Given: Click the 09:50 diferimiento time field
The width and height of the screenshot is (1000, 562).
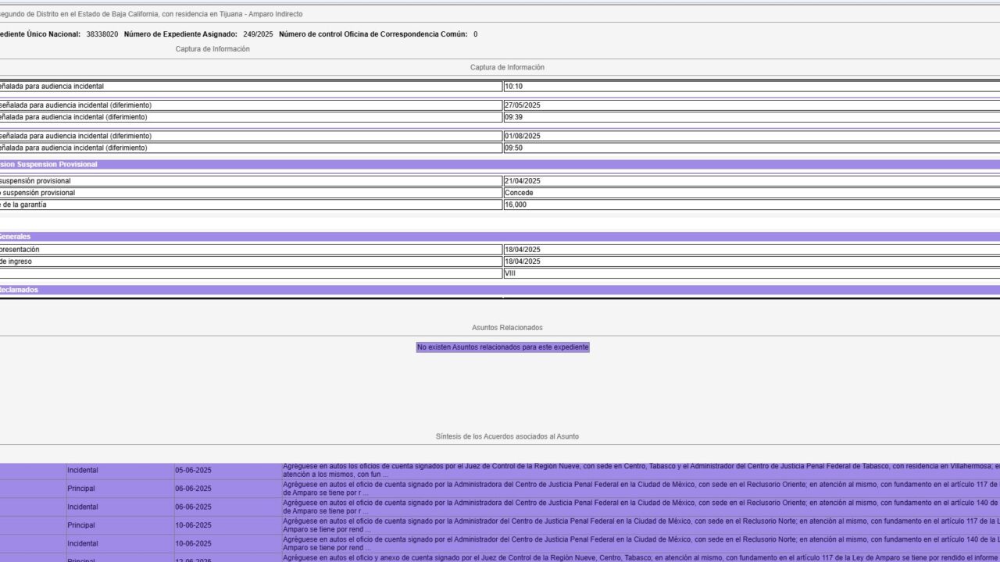Looking at the screenshot, I should (750, 148).
